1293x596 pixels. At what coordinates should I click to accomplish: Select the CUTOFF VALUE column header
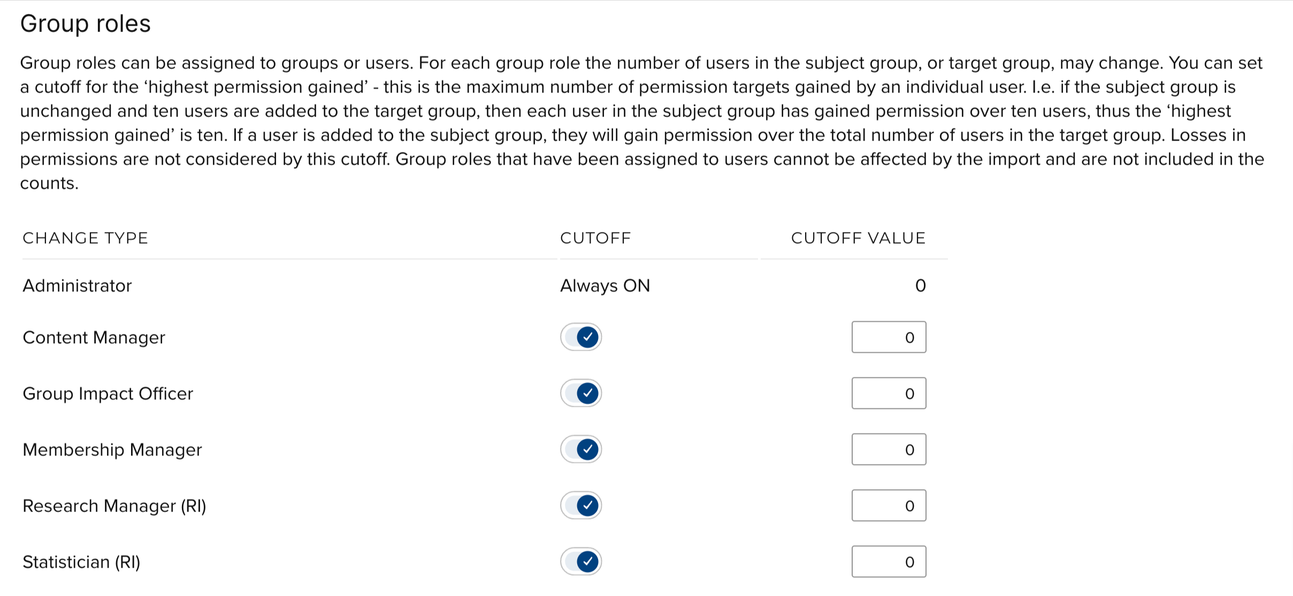pyautogui.click(x=858, y=238)
